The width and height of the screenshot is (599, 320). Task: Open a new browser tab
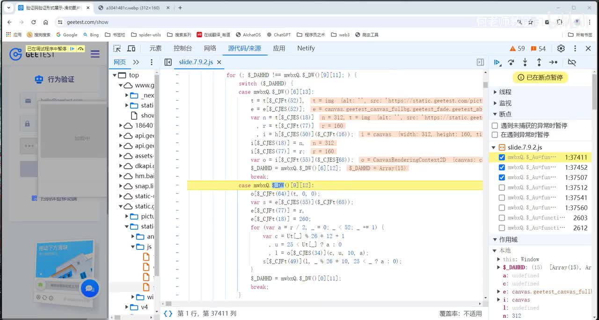pos(180,7)
